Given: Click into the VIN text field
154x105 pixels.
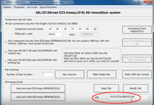Looking at the screenshot, I should pos(128,97).
